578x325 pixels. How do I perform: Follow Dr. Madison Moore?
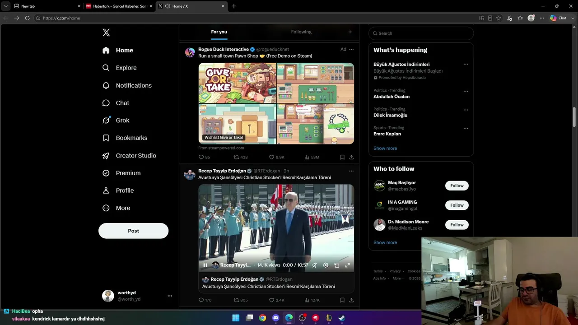[x=457, y=225]
